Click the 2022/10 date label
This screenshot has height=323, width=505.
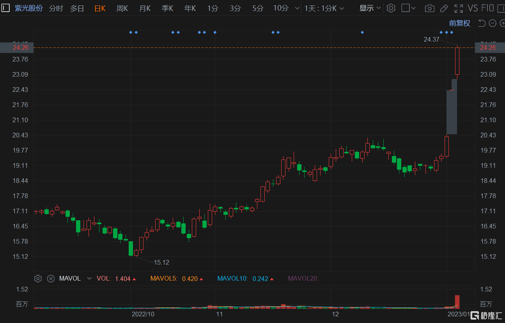pyautogui.click(x=143, y=314)
